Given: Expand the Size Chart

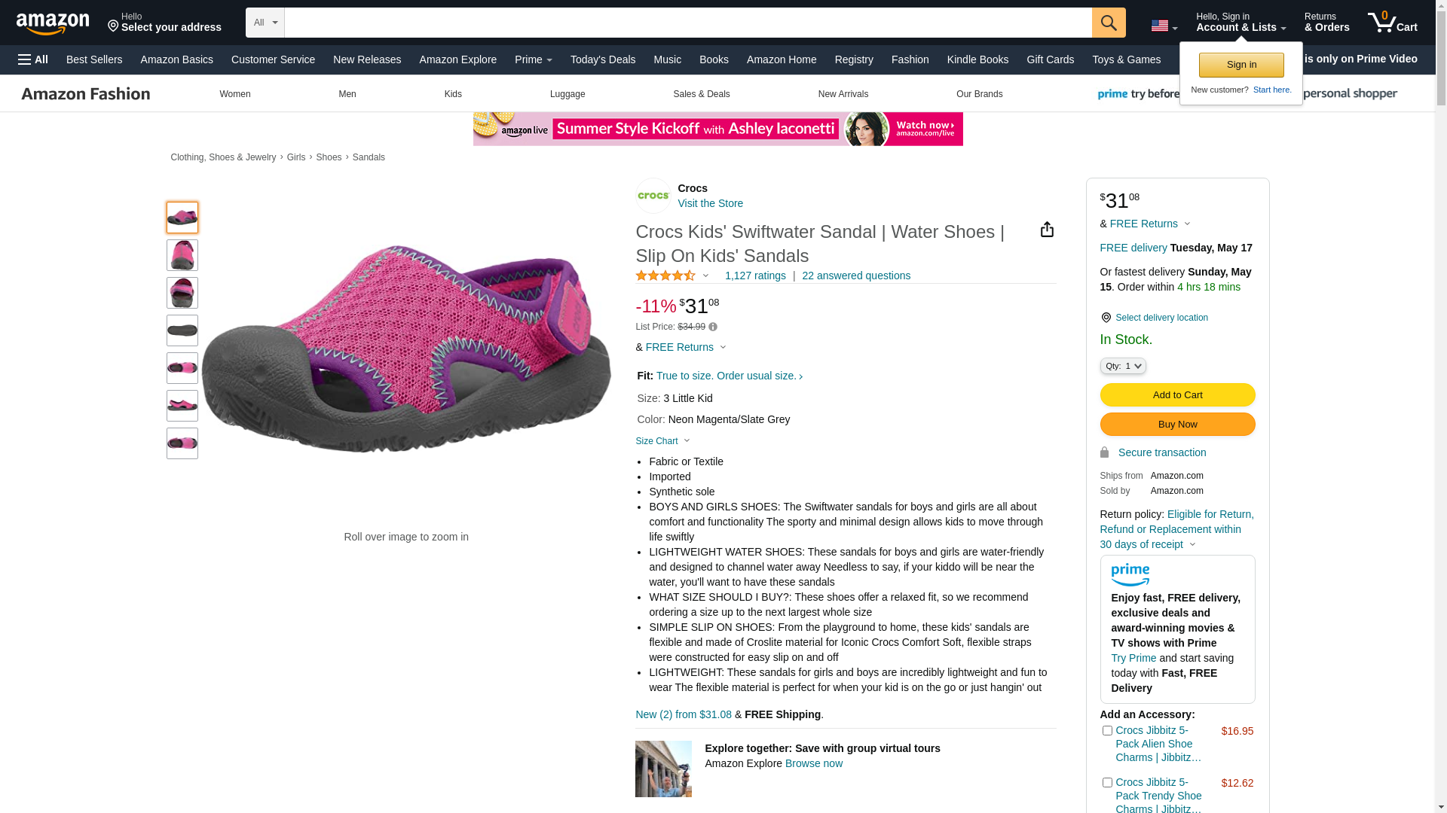Looking at the screenshot, I should pyautogui.click(x=662, y=441).
